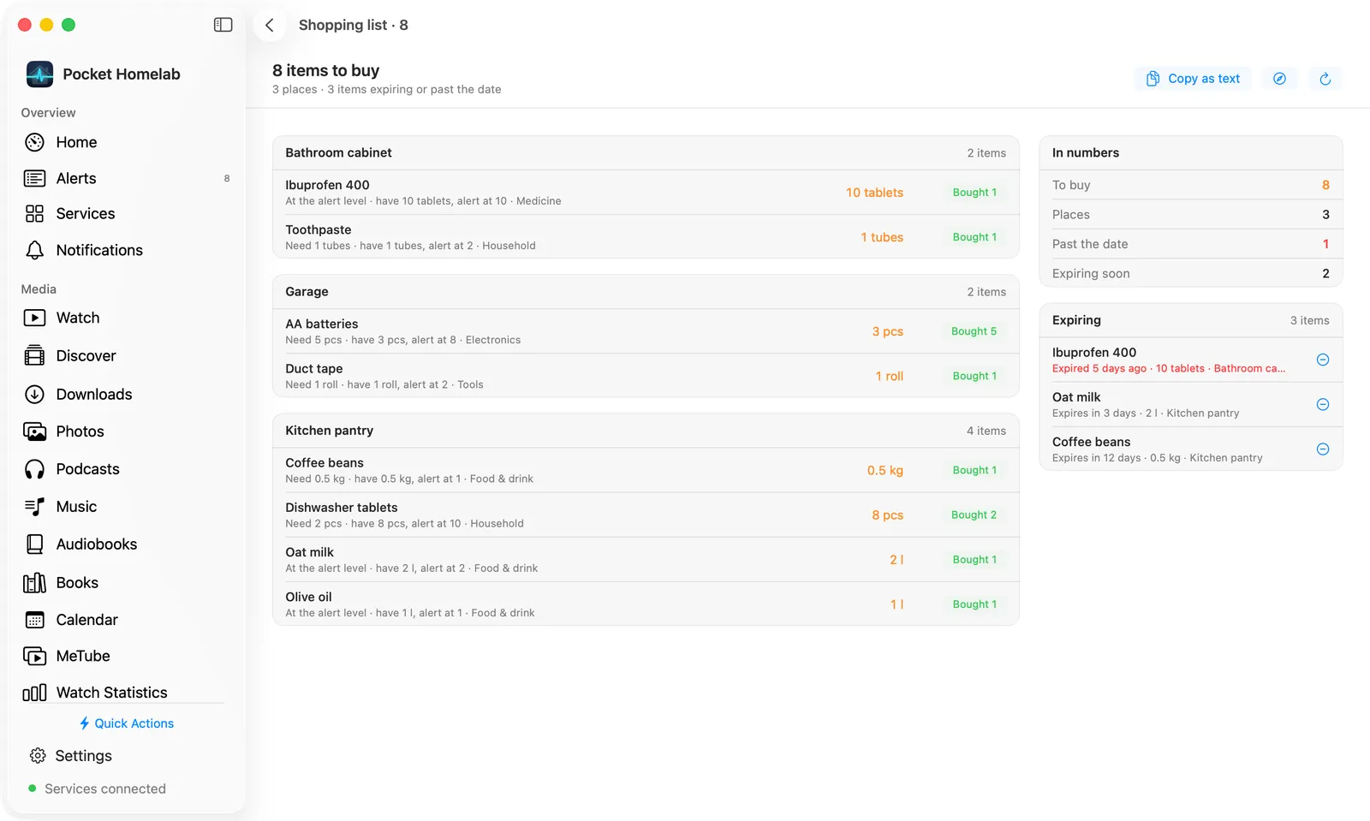This screenshot has height=821, width=1370.
Task: Mark Toothpaste as Bought 1
Action: click(x=974, y=237)
